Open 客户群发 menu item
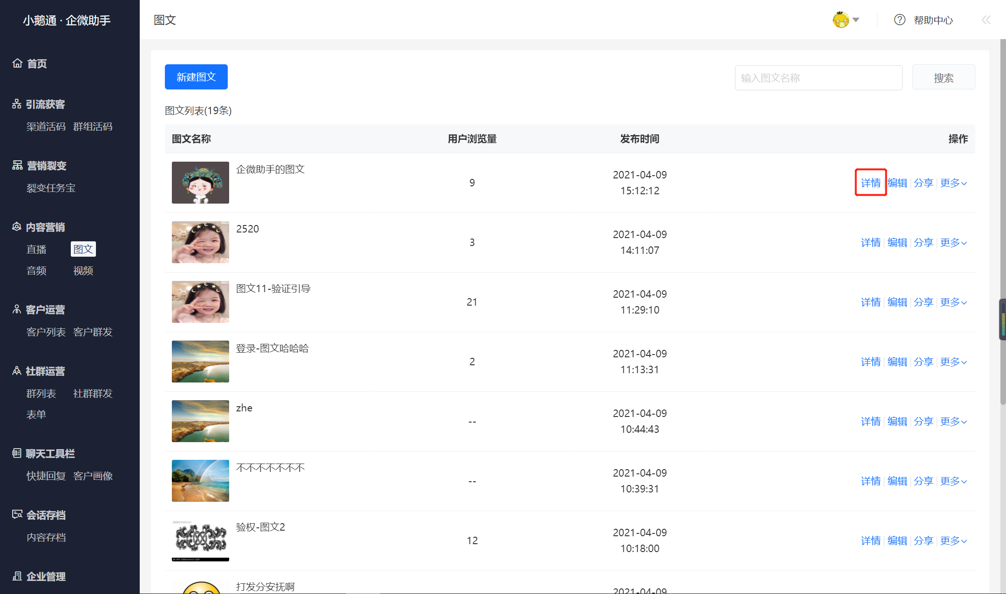The height and width of the screenshot is (594, 1006). [x=93, y=332]
